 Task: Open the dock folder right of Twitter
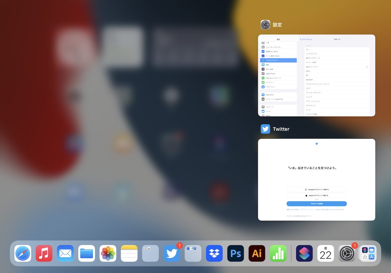pos(193,253)
